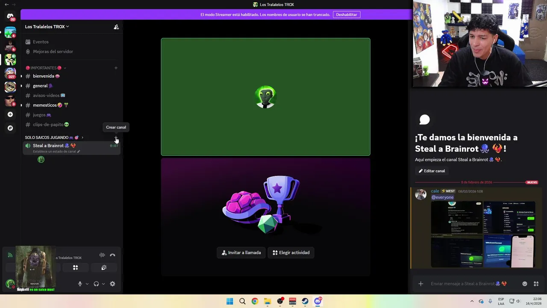This screenshot has width=547, height=308.
Task: Click own avatar in user panel
Action: [10, 283]
